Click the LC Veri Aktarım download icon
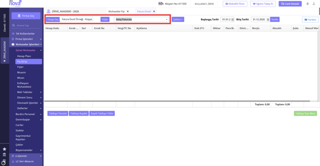320x166 pixels. (x=13, y=161)
